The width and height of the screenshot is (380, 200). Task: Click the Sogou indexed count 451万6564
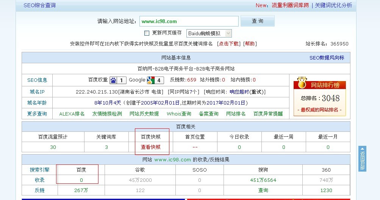click(263, 180)
